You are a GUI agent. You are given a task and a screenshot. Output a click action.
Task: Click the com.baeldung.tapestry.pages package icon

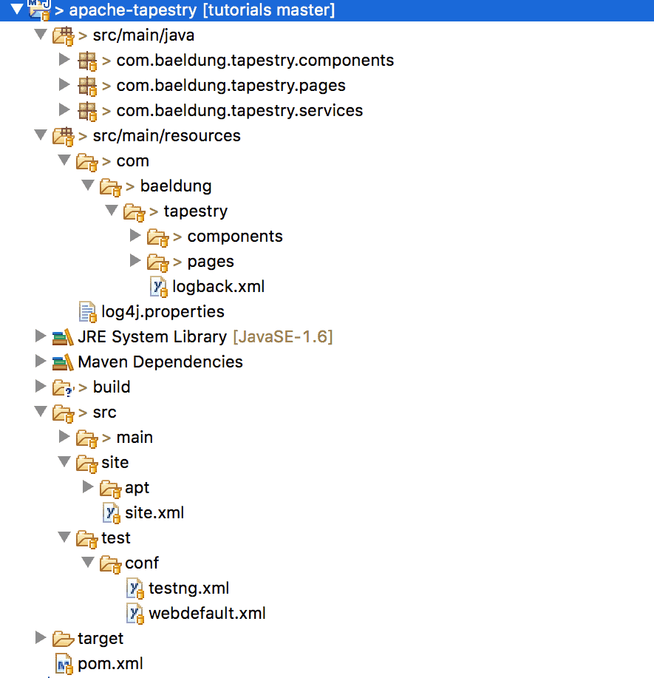[87, 86]
